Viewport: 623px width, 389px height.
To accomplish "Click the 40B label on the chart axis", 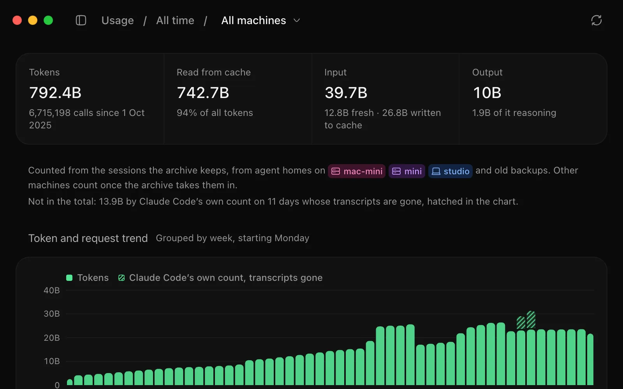I will click(51, 290).
